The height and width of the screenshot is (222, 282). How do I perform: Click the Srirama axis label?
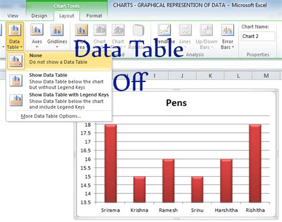click(x=111, y=210)
